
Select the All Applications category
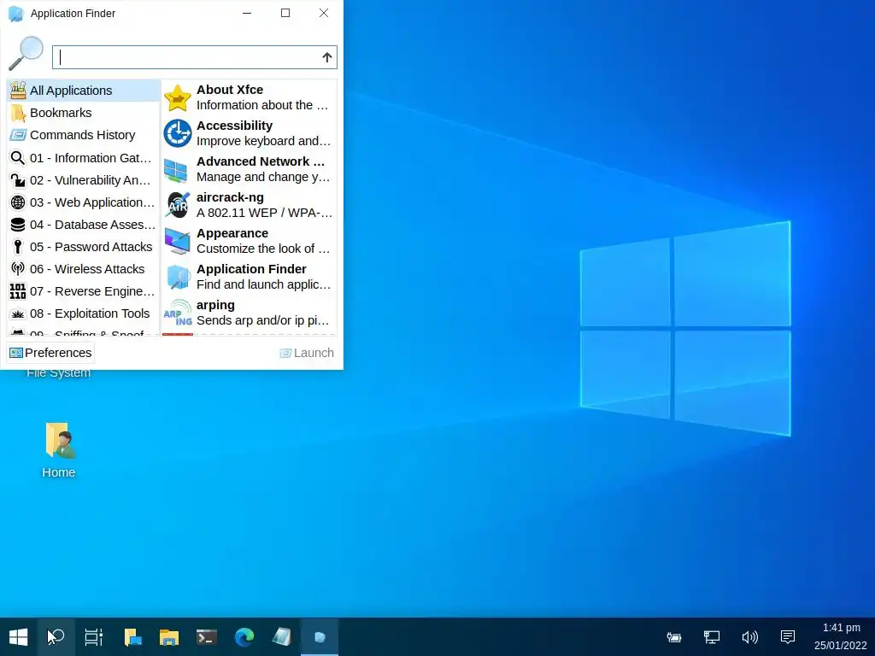(x=84, y=91)
